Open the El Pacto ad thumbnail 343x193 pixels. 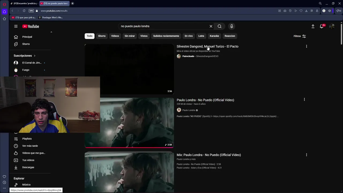[129, 69]
